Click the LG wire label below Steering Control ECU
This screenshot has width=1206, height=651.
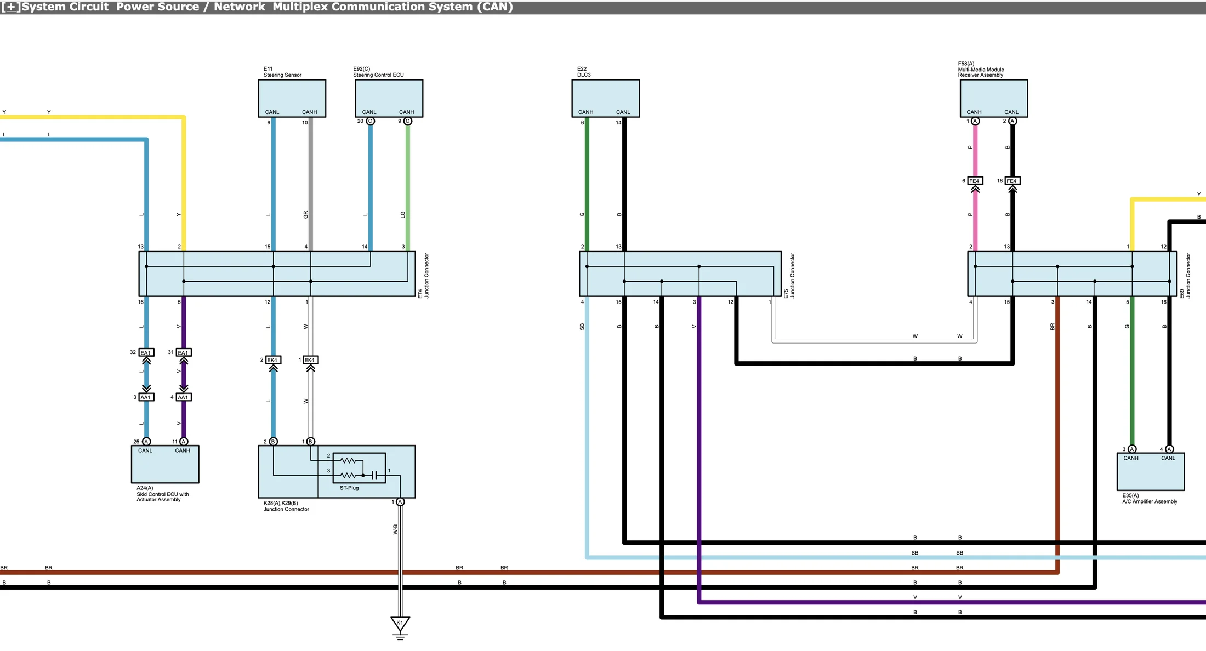click(x=403, y=215)
